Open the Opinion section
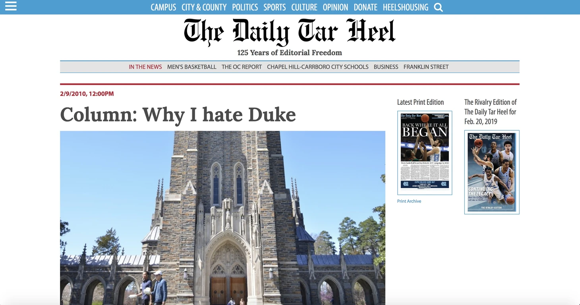This screenshot has width=580, height=305. point(335,7)
